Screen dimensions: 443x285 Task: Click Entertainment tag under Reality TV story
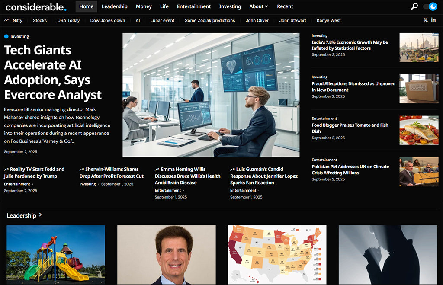coord(17,184)
